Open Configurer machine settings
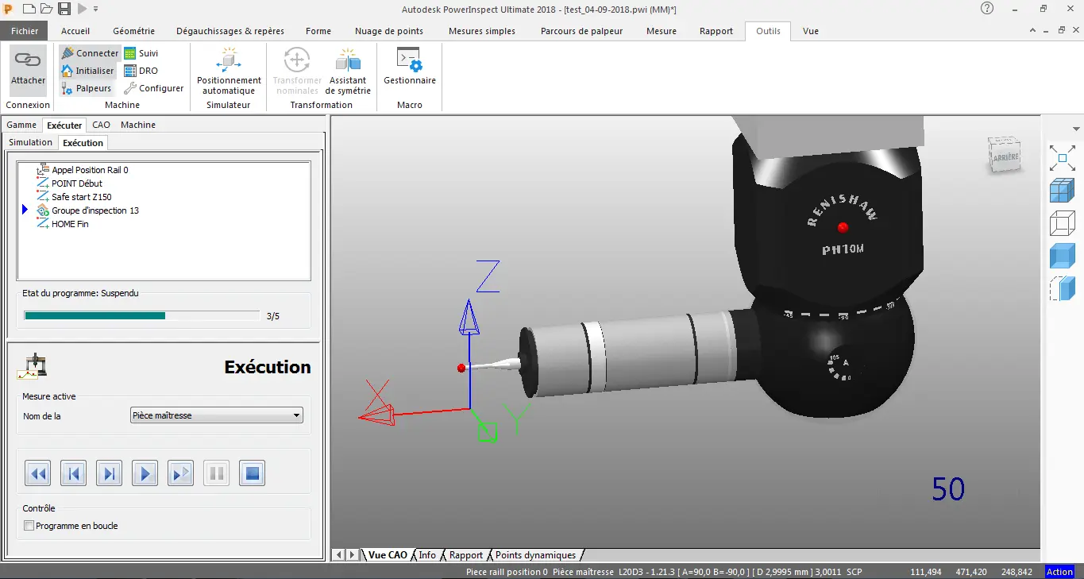Image resolution: width=1084 pixels, height=579 pixels. (x=154, y=88)
